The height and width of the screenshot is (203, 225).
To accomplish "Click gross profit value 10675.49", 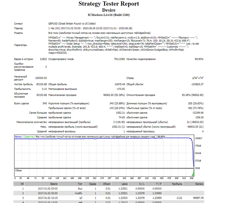I will click(120, 84).
